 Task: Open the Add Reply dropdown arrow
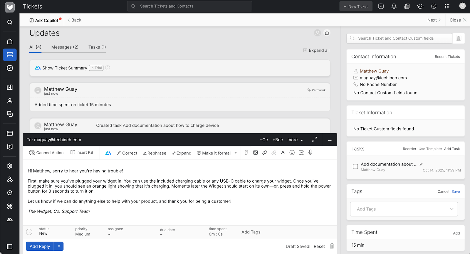pos(59,246)
